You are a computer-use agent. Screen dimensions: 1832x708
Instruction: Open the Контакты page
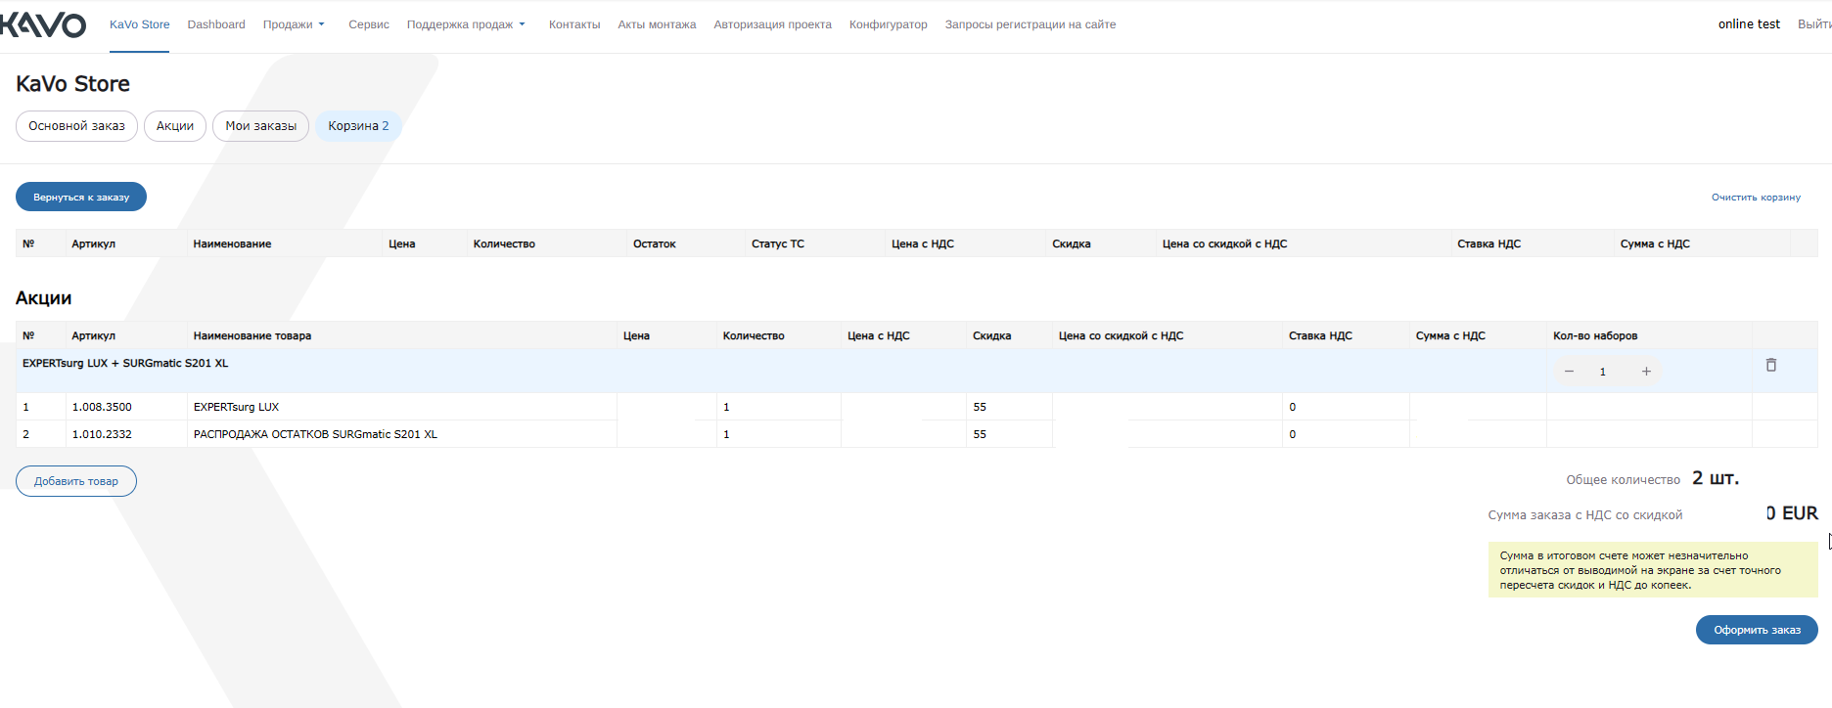574,24
